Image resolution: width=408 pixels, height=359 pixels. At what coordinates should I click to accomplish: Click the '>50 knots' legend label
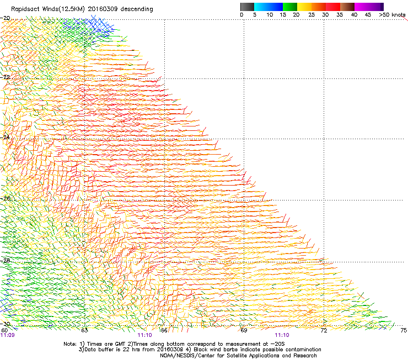click(x=392, y=15)
